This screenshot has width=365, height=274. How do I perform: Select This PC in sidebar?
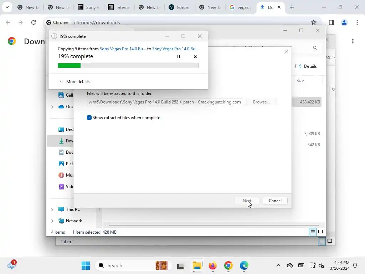(x=69, y=209)
